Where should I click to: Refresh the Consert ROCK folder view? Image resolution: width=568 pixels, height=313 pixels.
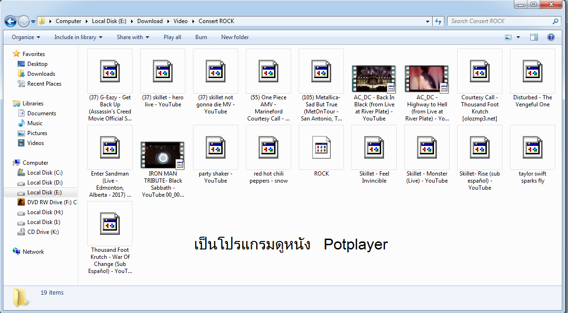(438, 21)
